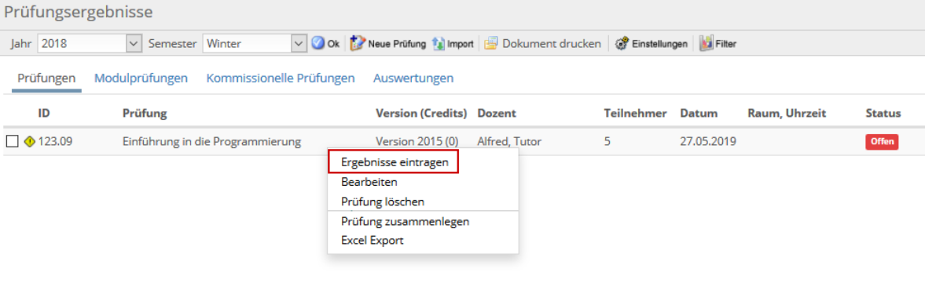Image resolution: width=925 pixels, height=305 pixels.
Task: Switch to the Kommissionelle Prüfungen tab
Action: [281, 78]
